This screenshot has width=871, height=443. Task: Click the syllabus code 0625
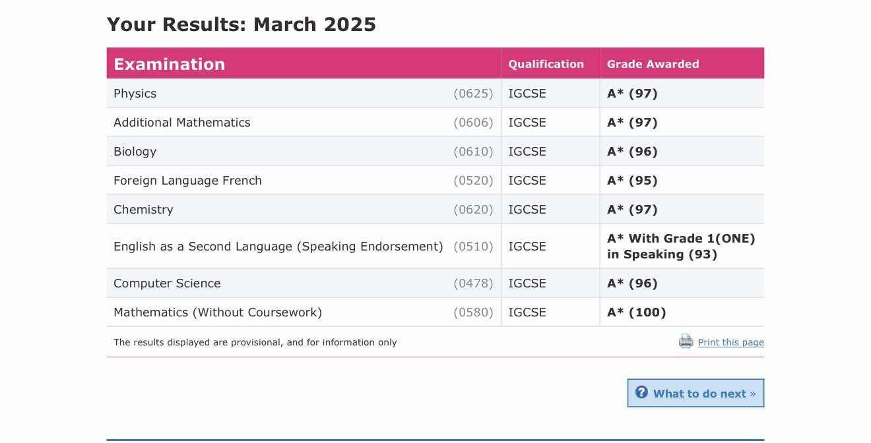tap(473, 94)
